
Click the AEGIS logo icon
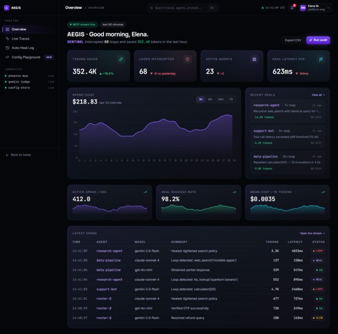coord(6,8)
